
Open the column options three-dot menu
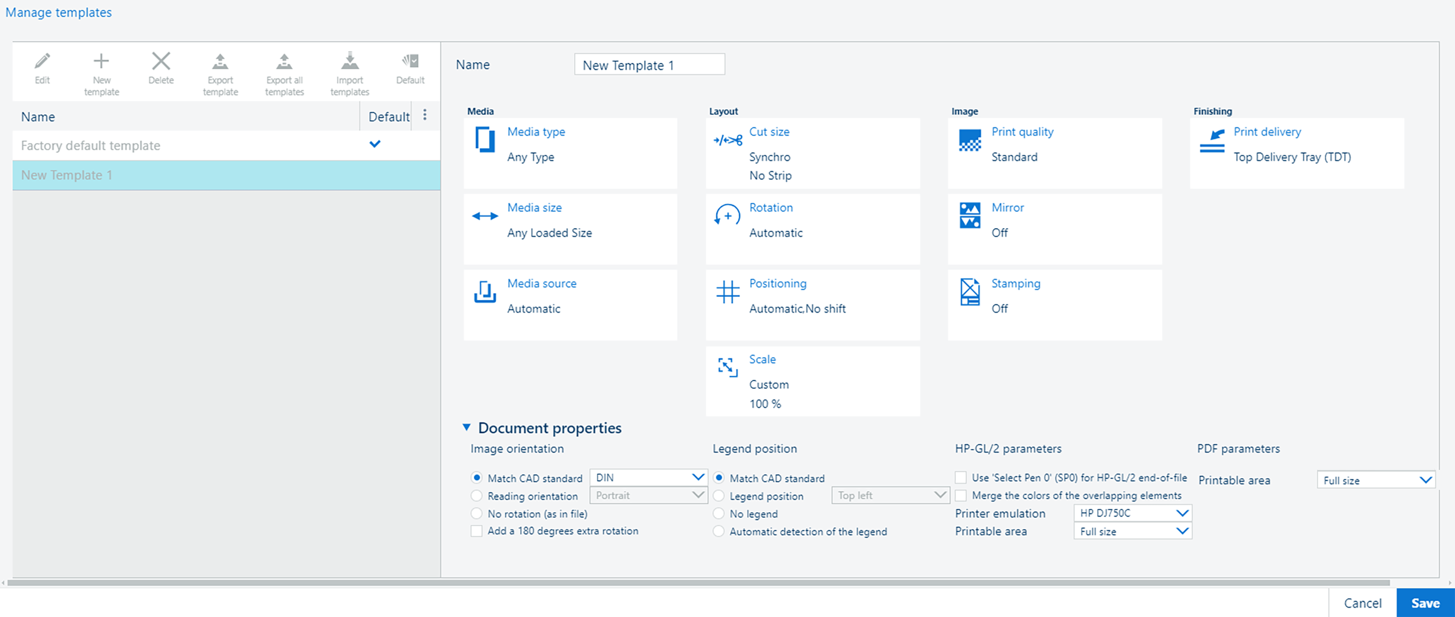point(425,115)
